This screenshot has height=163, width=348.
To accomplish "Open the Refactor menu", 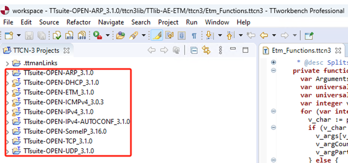I will click(79, 22).
